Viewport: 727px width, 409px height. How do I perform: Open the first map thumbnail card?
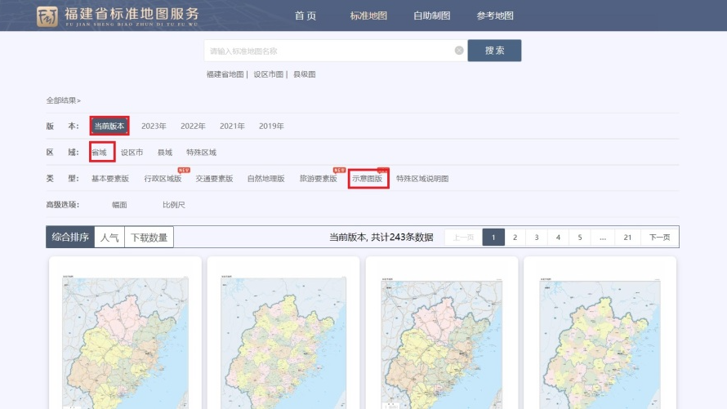point(125,334)
